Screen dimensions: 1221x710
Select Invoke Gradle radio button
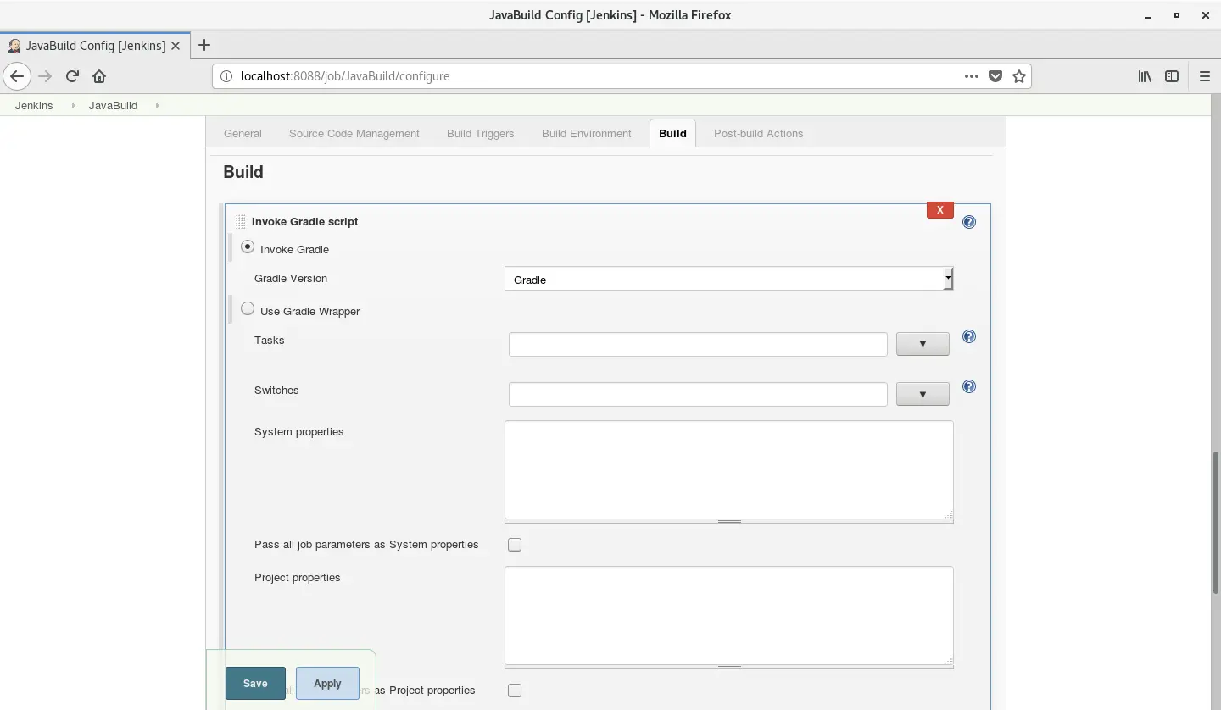tap(248, 247)
